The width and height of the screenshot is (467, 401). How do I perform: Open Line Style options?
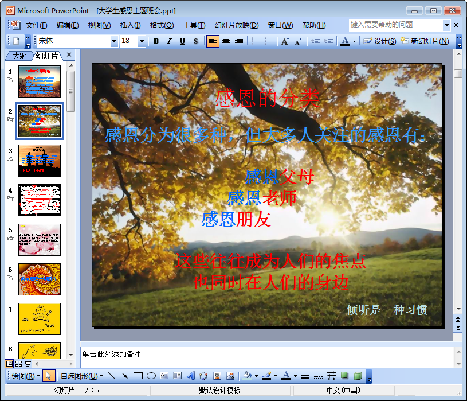tap(305, 376)
